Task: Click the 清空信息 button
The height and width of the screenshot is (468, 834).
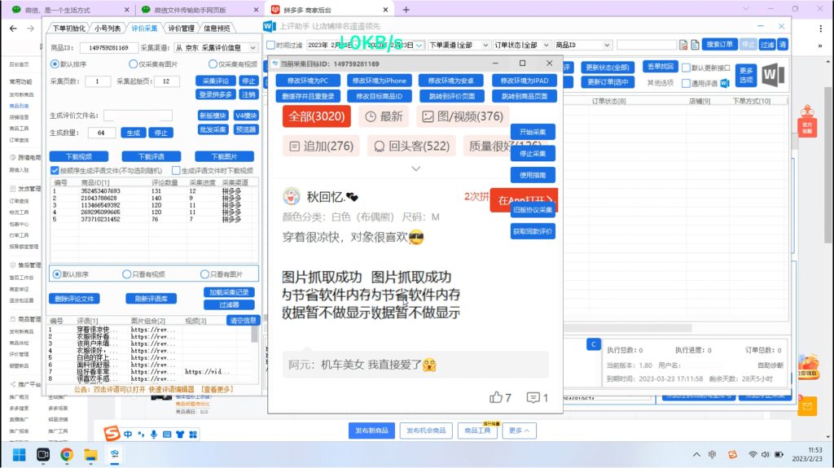Action: click(243, 321)
